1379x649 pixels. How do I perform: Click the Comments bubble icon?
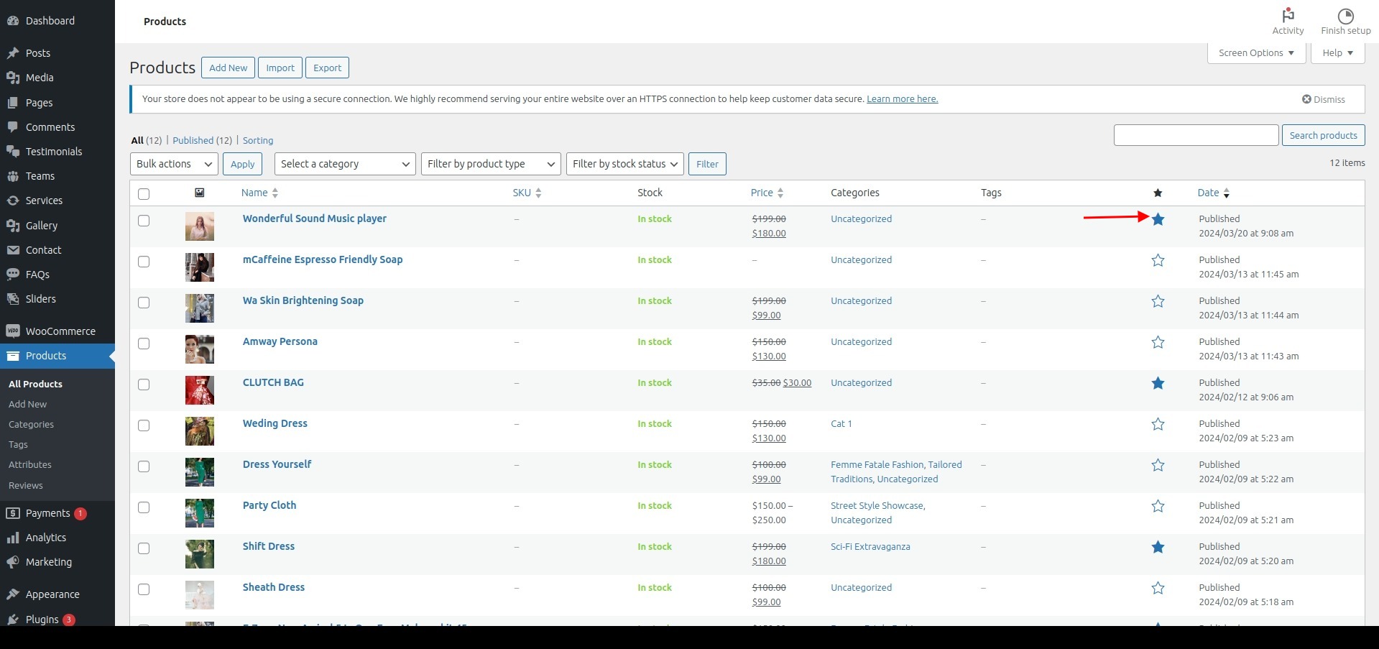point(12,127)
